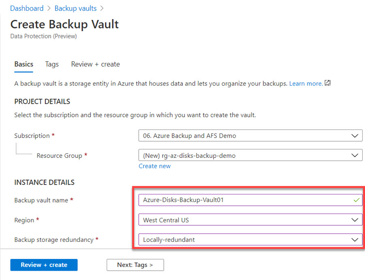Viewport: 365px width, 280px height.
Task: Click the Data Protection (Preview) subtitle
Action: tap(43, 37)
